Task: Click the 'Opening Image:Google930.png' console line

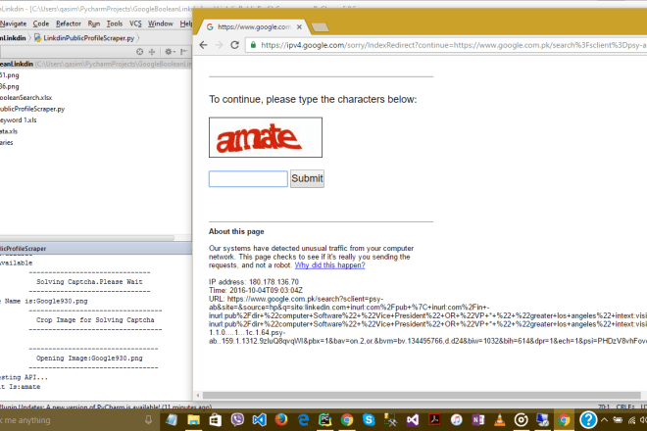Action: [x=89, y=358]
